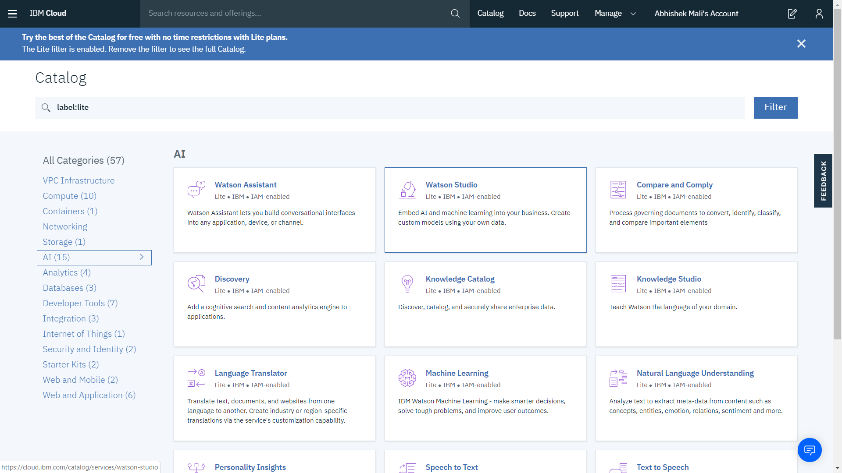The image size is (842, 473).
Task: Select the Storage (1) category
Action: pos(64,242)
